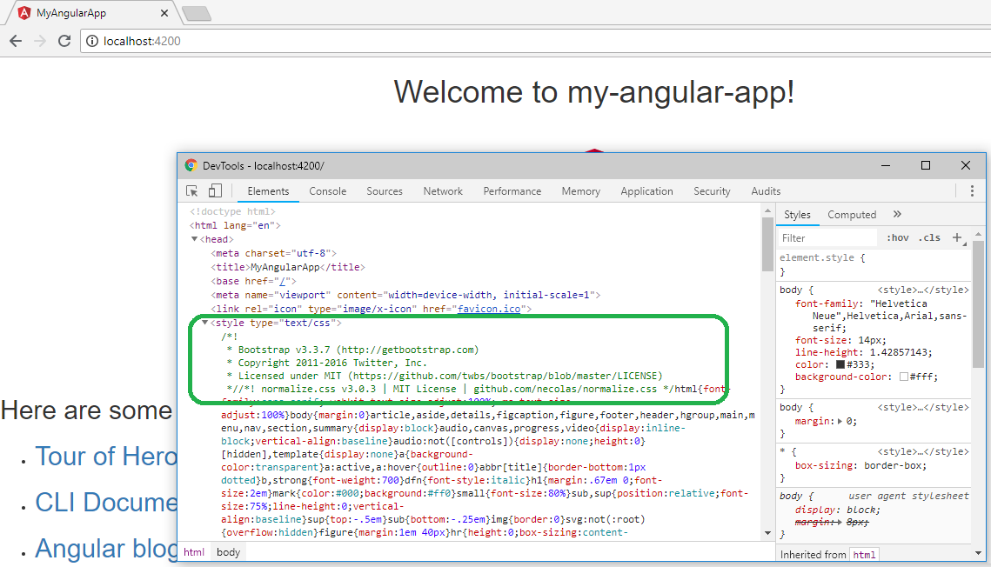Toggle the .cls class editor
Screen dimensions: 991x567
point(929,238)
